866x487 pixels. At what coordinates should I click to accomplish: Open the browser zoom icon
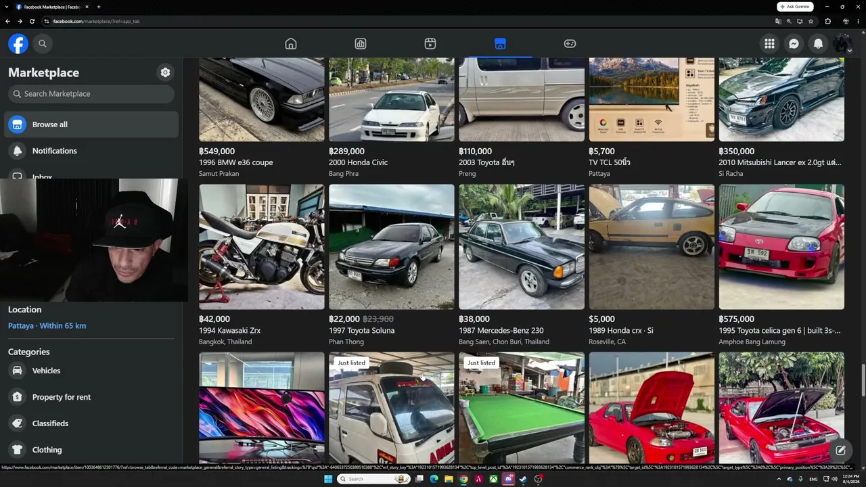click(789, 21)
